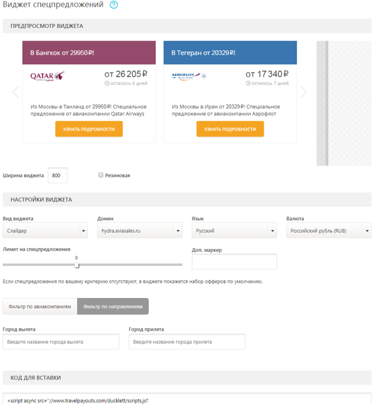
Task: Select Фильтр по направлениям tab
Action: point(113,306)
